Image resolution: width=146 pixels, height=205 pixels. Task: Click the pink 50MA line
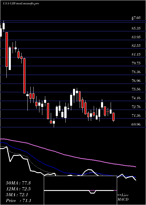pyautogui.click(x=68, y=156)
